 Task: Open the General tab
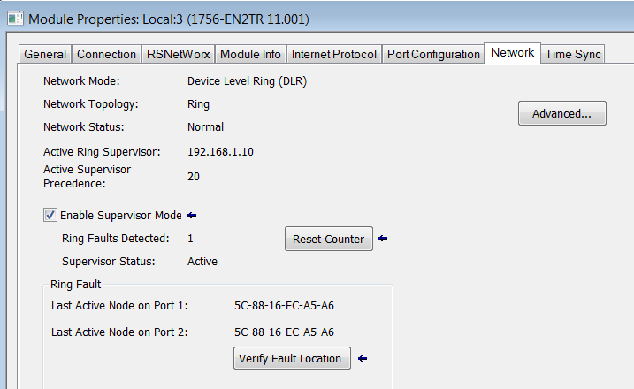point(45,54)
